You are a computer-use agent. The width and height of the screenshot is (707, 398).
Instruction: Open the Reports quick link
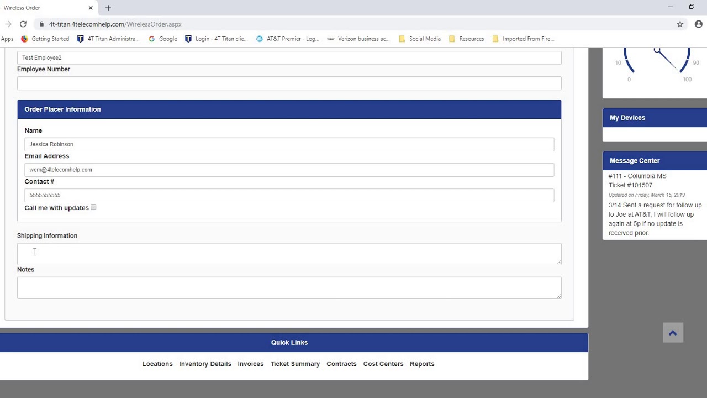click(x=422, y=364)
